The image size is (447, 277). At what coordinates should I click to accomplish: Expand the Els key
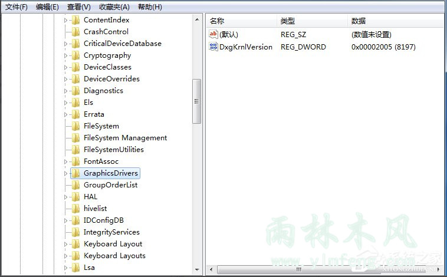(x=65, y=103)
